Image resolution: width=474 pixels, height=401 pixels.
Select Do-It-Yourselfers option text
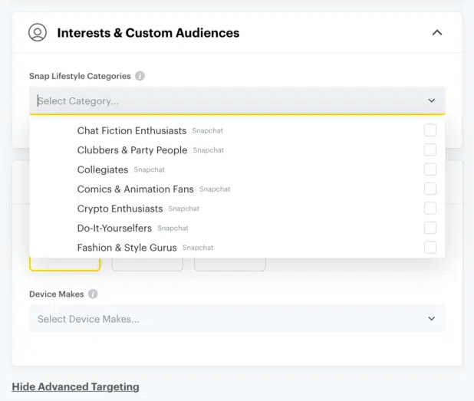point(114,228)
